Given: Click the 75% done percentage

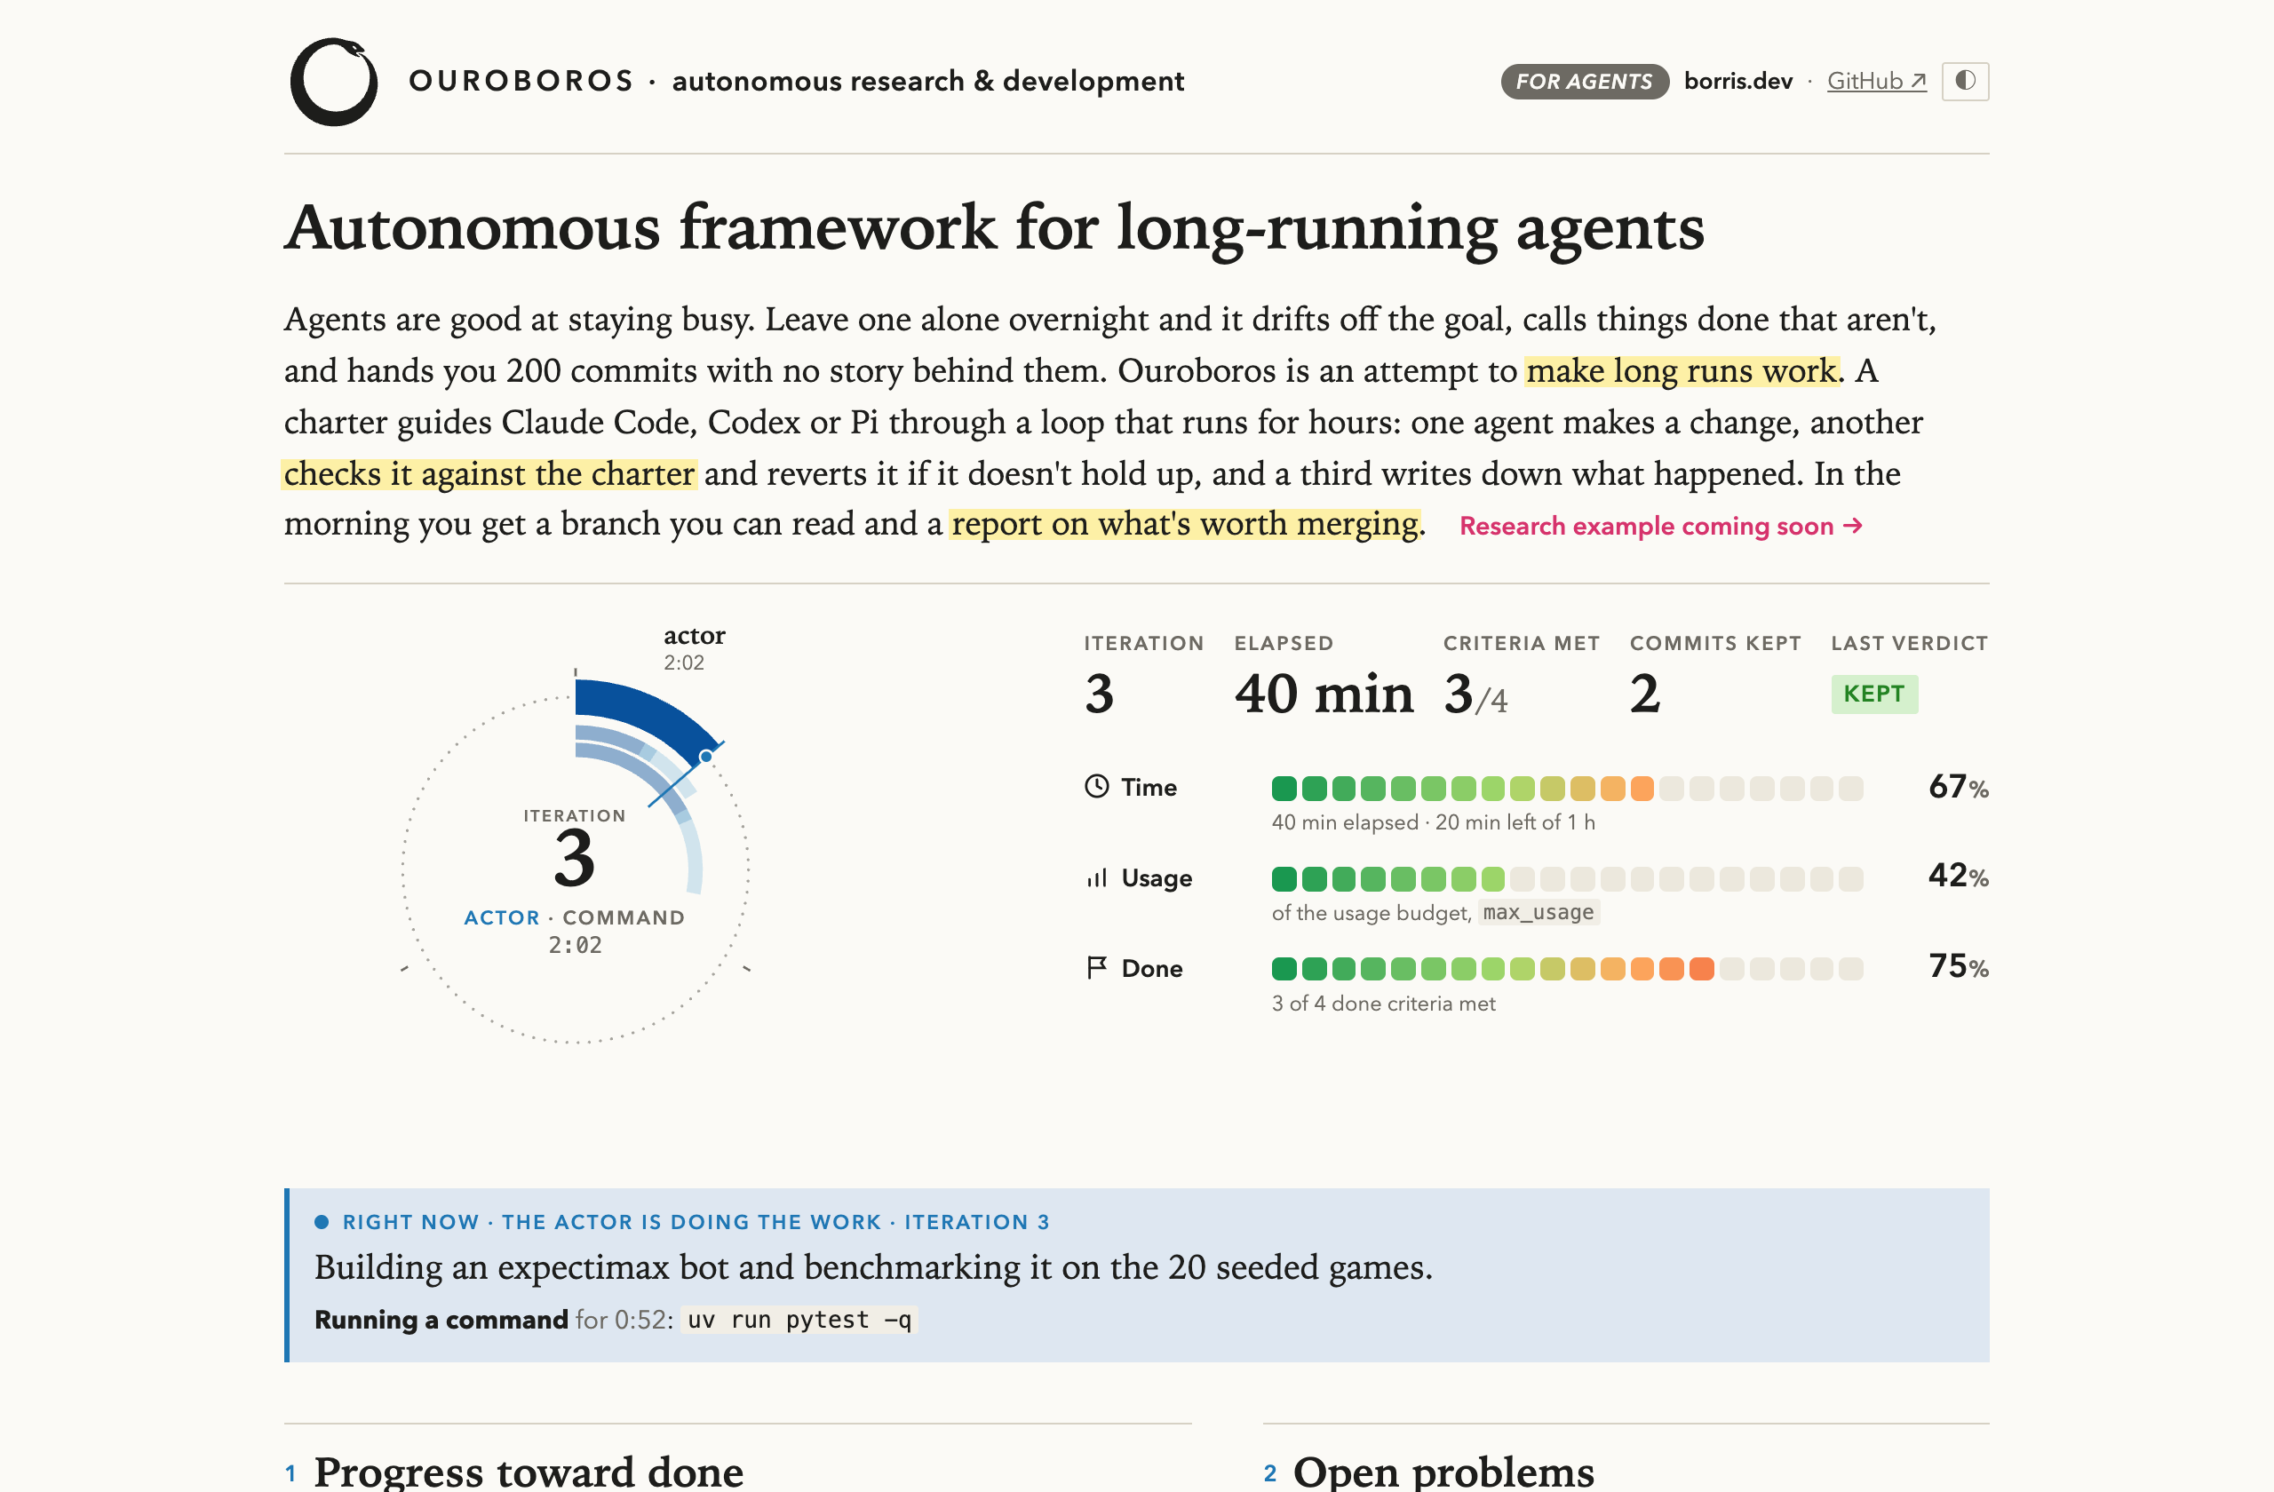Looking at the screenshot, I should pyautogui.click(x=1958, y=965).
